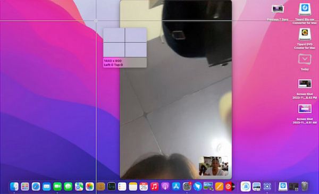The width and height of the screenshot is (319, 194).
Task: Open System Preferences with red badge
Action: click(x=187, y=187)
